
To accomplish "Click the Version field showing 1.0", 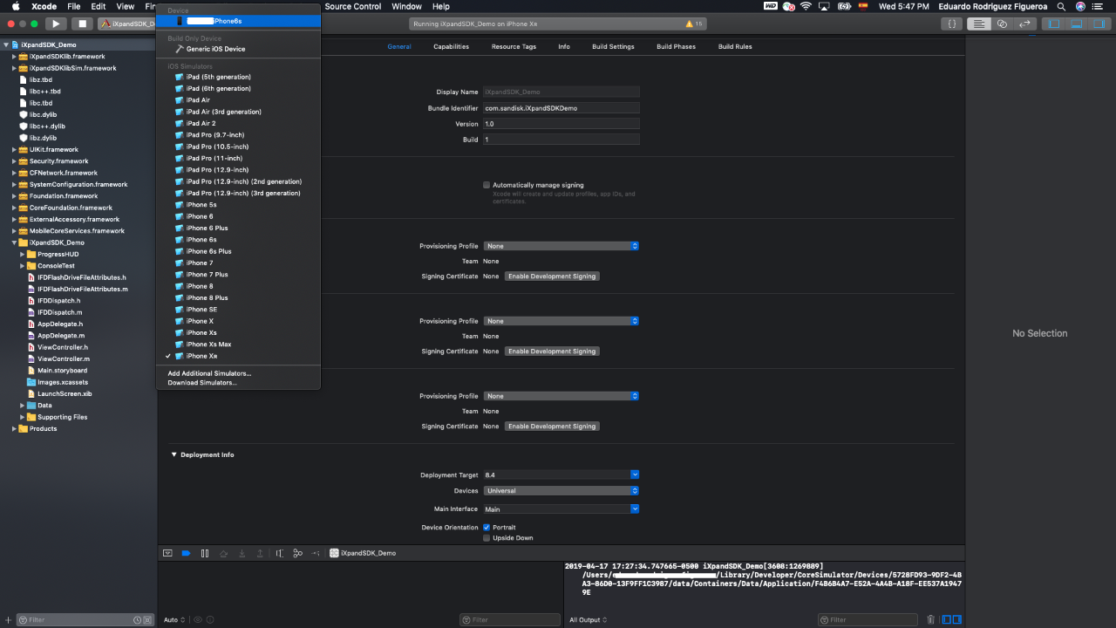I will [561, 124].
